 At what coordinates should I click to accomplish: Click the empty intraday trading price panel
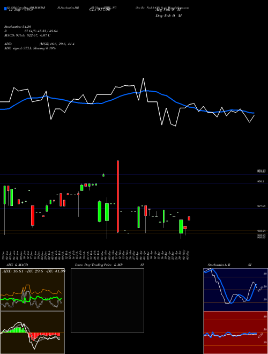tap(107, 300)
